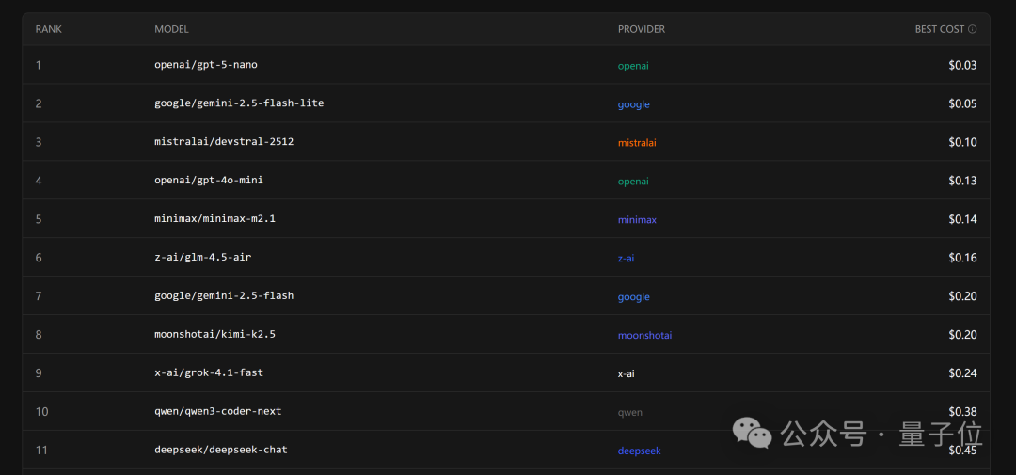Click the deepseek provider link
This screenshot has height=475, width=1016.
[x=639, y=451]
